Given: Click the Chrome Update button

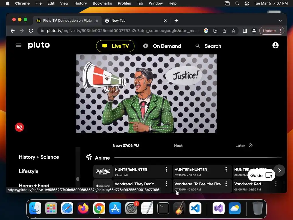Looking at the screenshot, I should (269, 31).
